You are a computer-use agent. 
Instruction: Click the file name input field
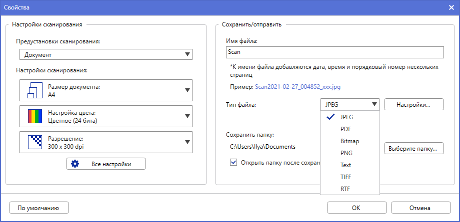pos(335,52)
